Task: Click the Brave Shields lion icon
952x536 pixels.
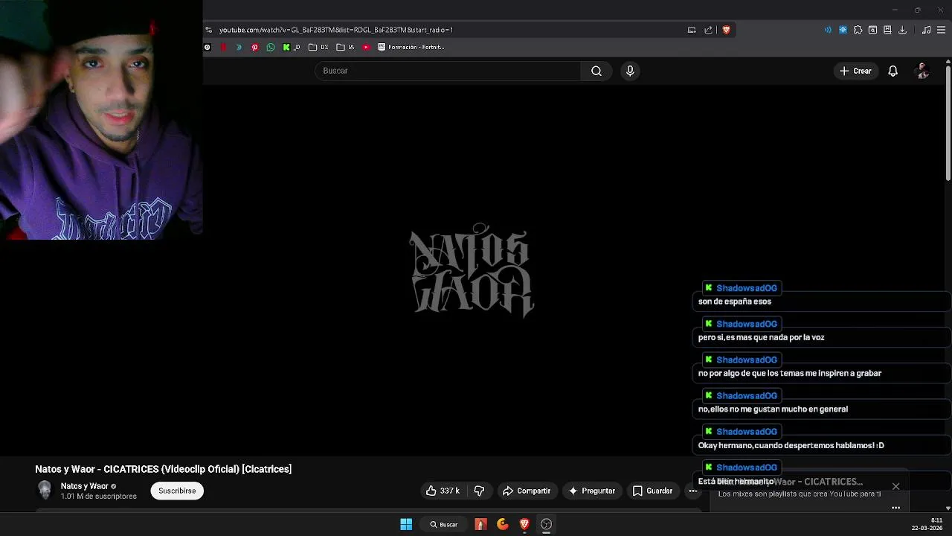Action: pyautogui.click(x=726, y=30)
